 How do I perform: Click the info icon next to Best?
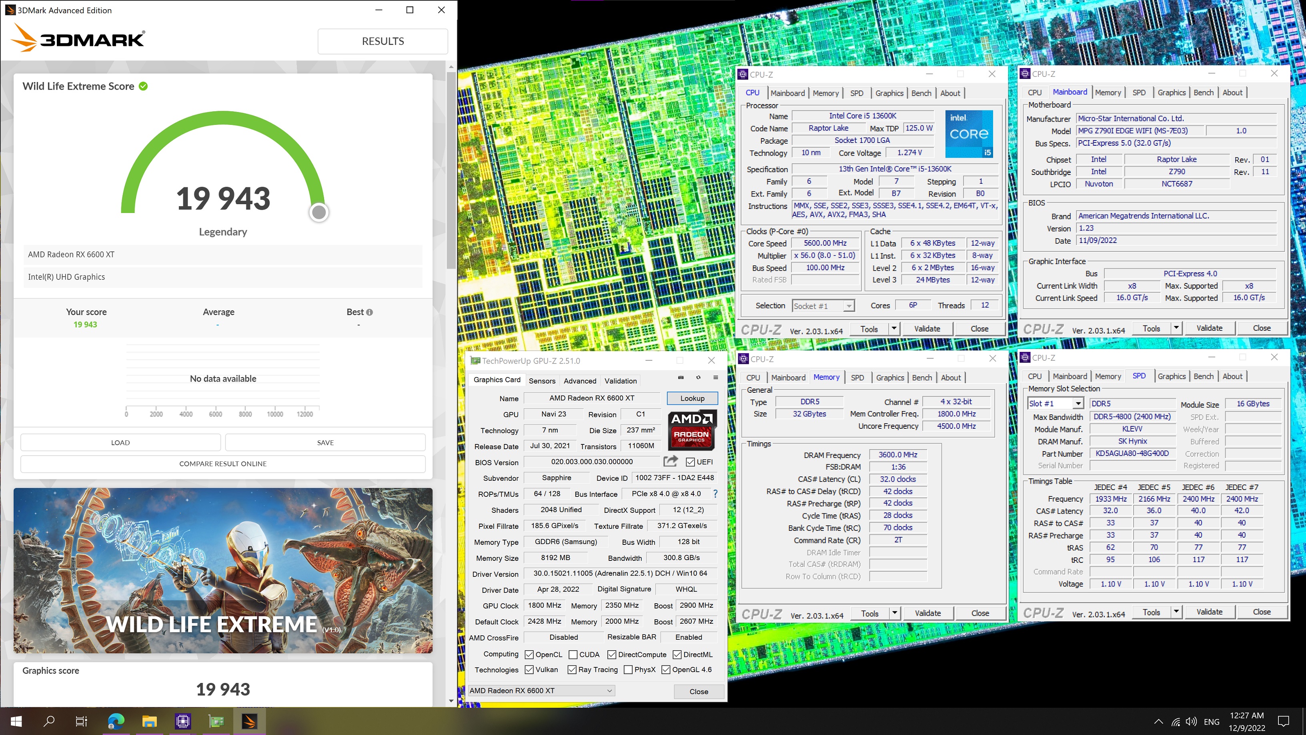pos(370,312)
